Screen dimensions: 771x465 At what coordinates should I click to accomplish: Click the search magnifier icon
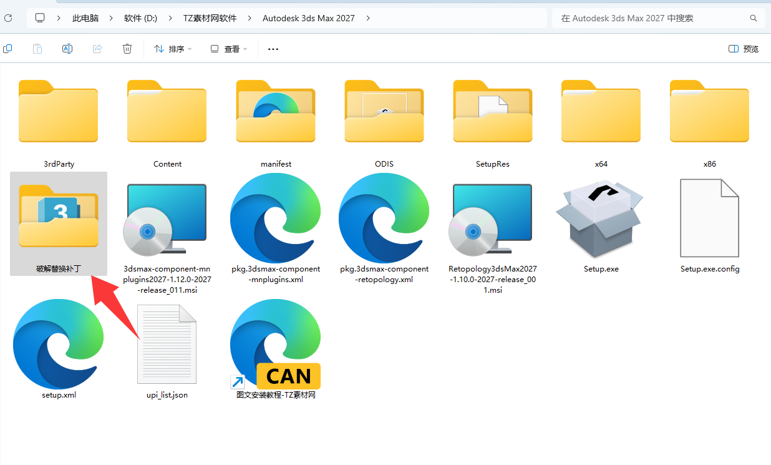pyautogui.click(x=754, y=19)
